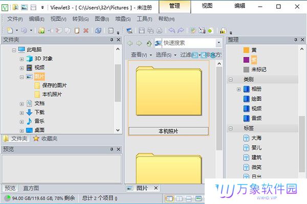Click the red X delete toolbar icon
The image size is (307, 204).
click(x=86, y=30)
